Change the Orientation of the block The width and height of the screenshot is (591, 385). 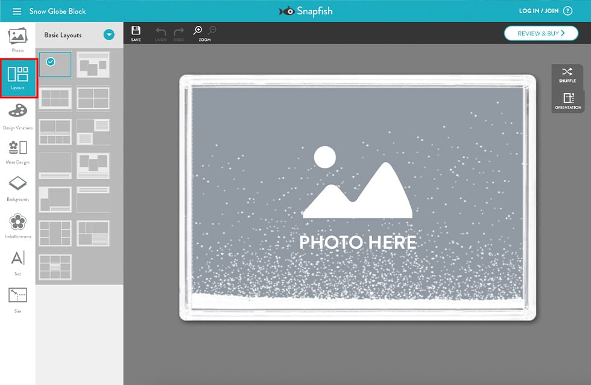pos(568,101)
